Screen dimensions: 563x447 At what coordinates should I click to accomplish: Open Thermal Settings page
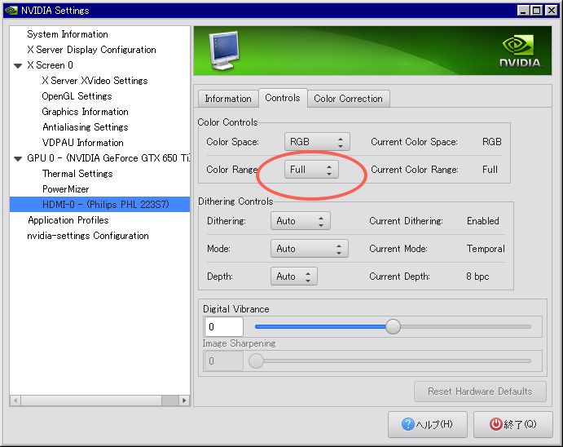77,174
